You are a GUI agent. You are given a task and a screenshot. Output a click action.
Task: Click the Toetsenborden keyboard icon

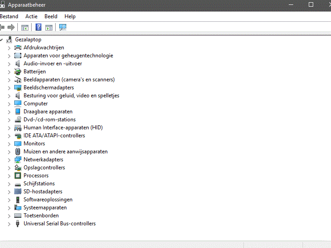tap(18, 216)
